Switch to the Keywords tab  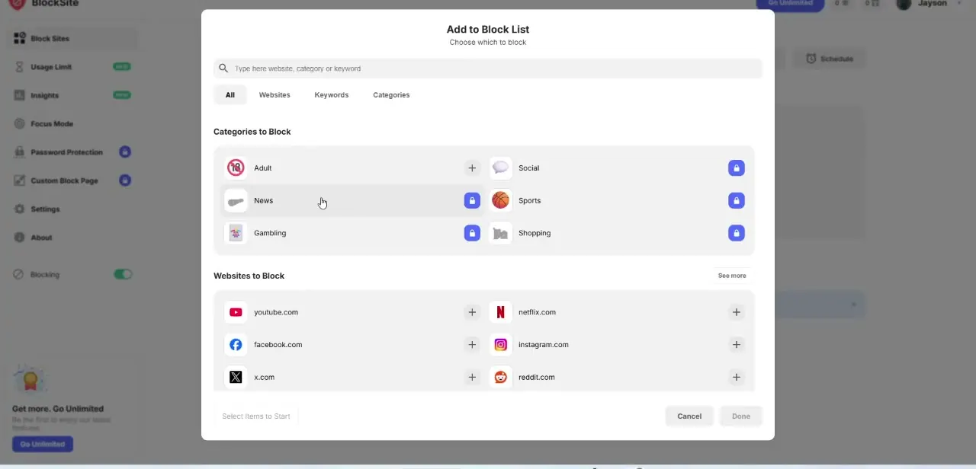click(332, 95)
